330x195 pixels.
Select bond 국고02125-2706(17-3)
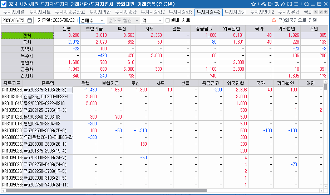click(48, 110)
